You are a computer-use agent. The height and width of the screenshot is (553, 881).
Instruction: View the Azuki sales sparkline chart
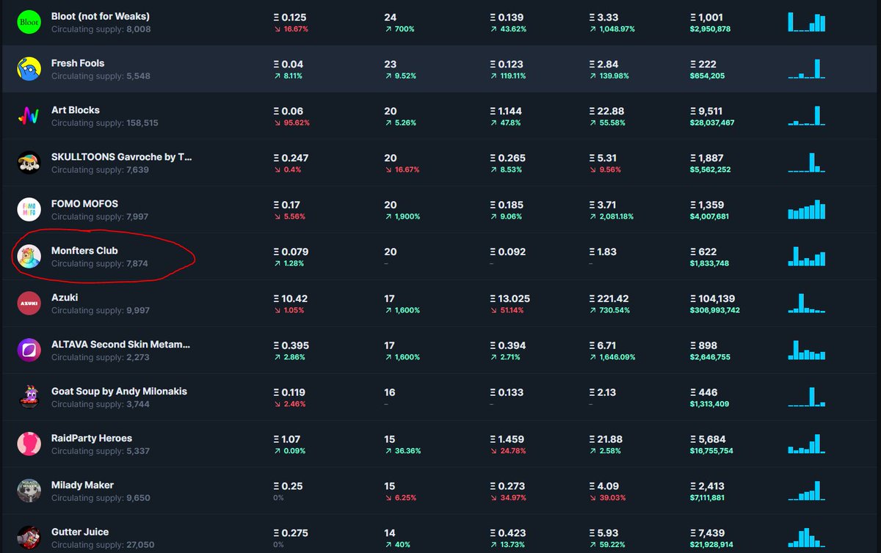[807, 304]
